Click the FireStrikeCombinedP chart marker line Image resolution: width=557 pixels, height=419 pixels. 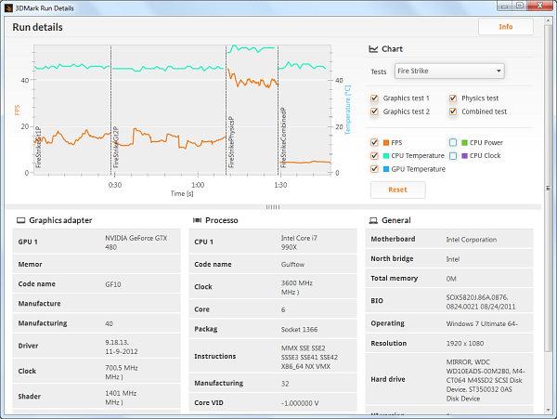(x=278, y=111)
